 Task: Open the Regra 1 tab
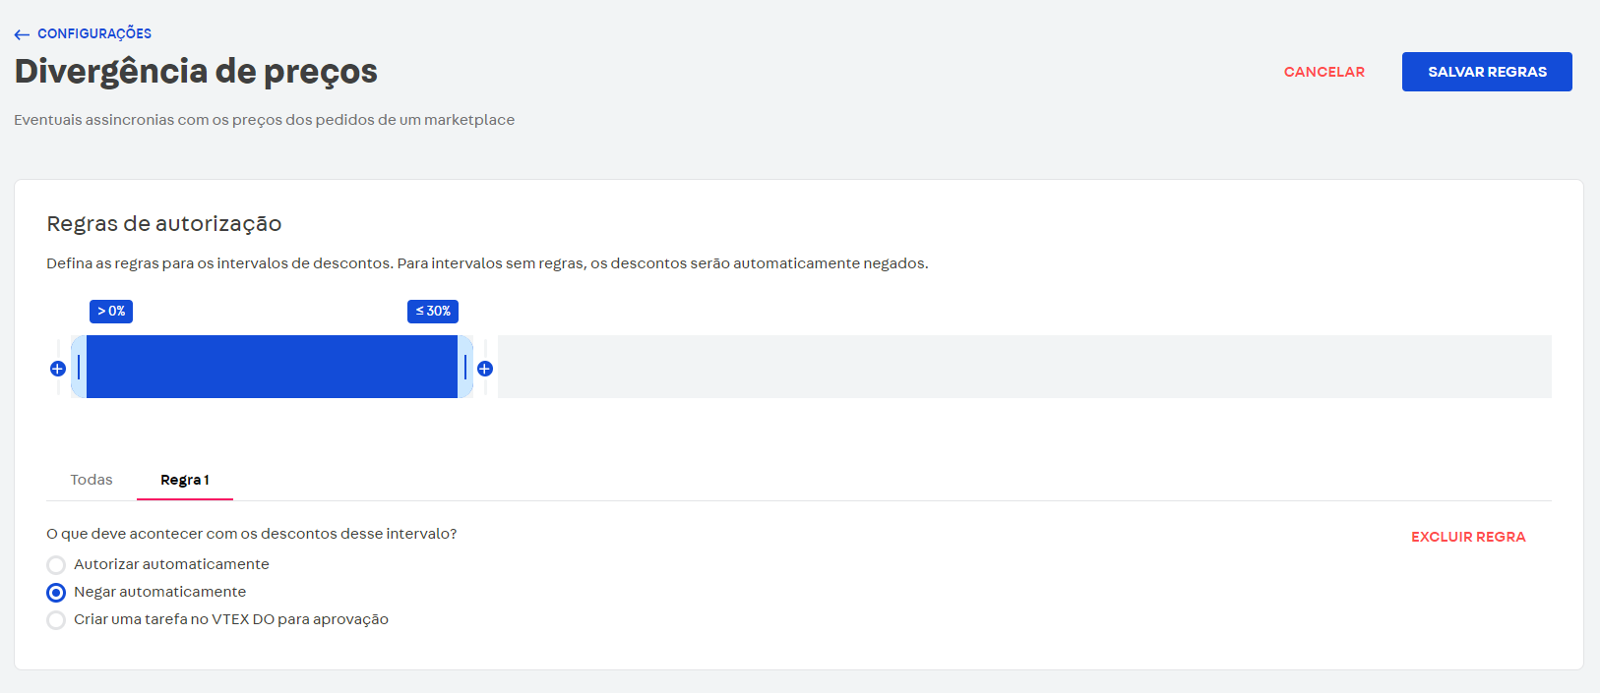click(x=185, y=480)
